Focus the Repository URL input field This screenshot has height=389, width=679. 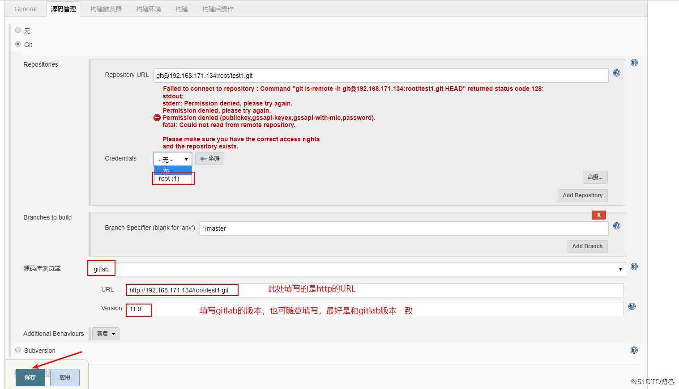pos(381,76)
